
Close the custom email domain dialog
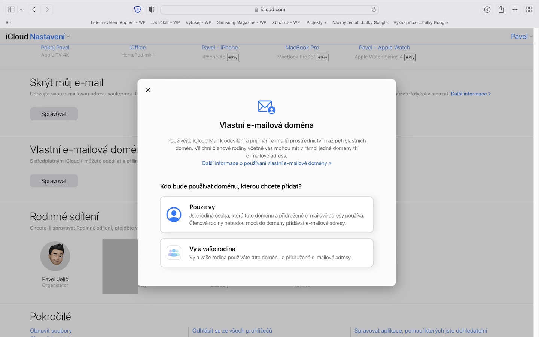tap(148, 90)
